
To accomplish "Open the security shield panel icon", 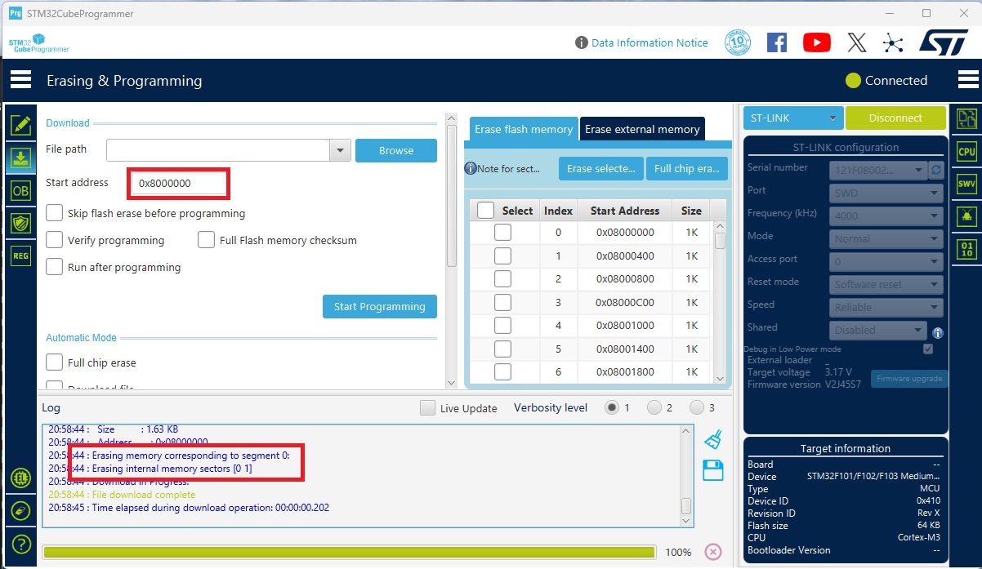I will tap(21, 223).
